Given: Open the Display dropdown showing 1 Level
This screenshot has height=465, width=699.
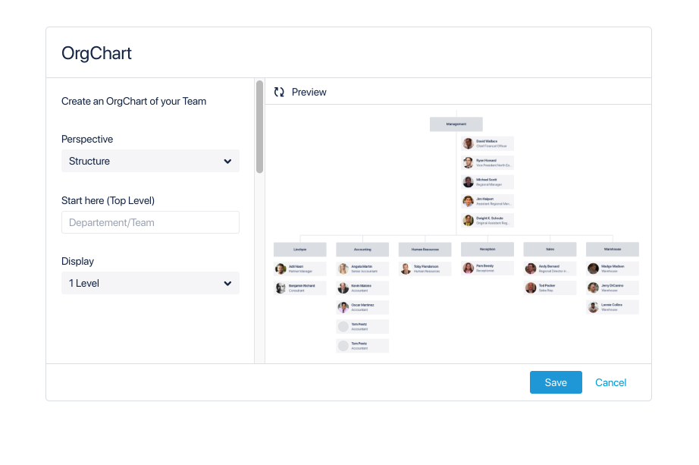Looking at the screenshot, I should [x=150, y=284].
